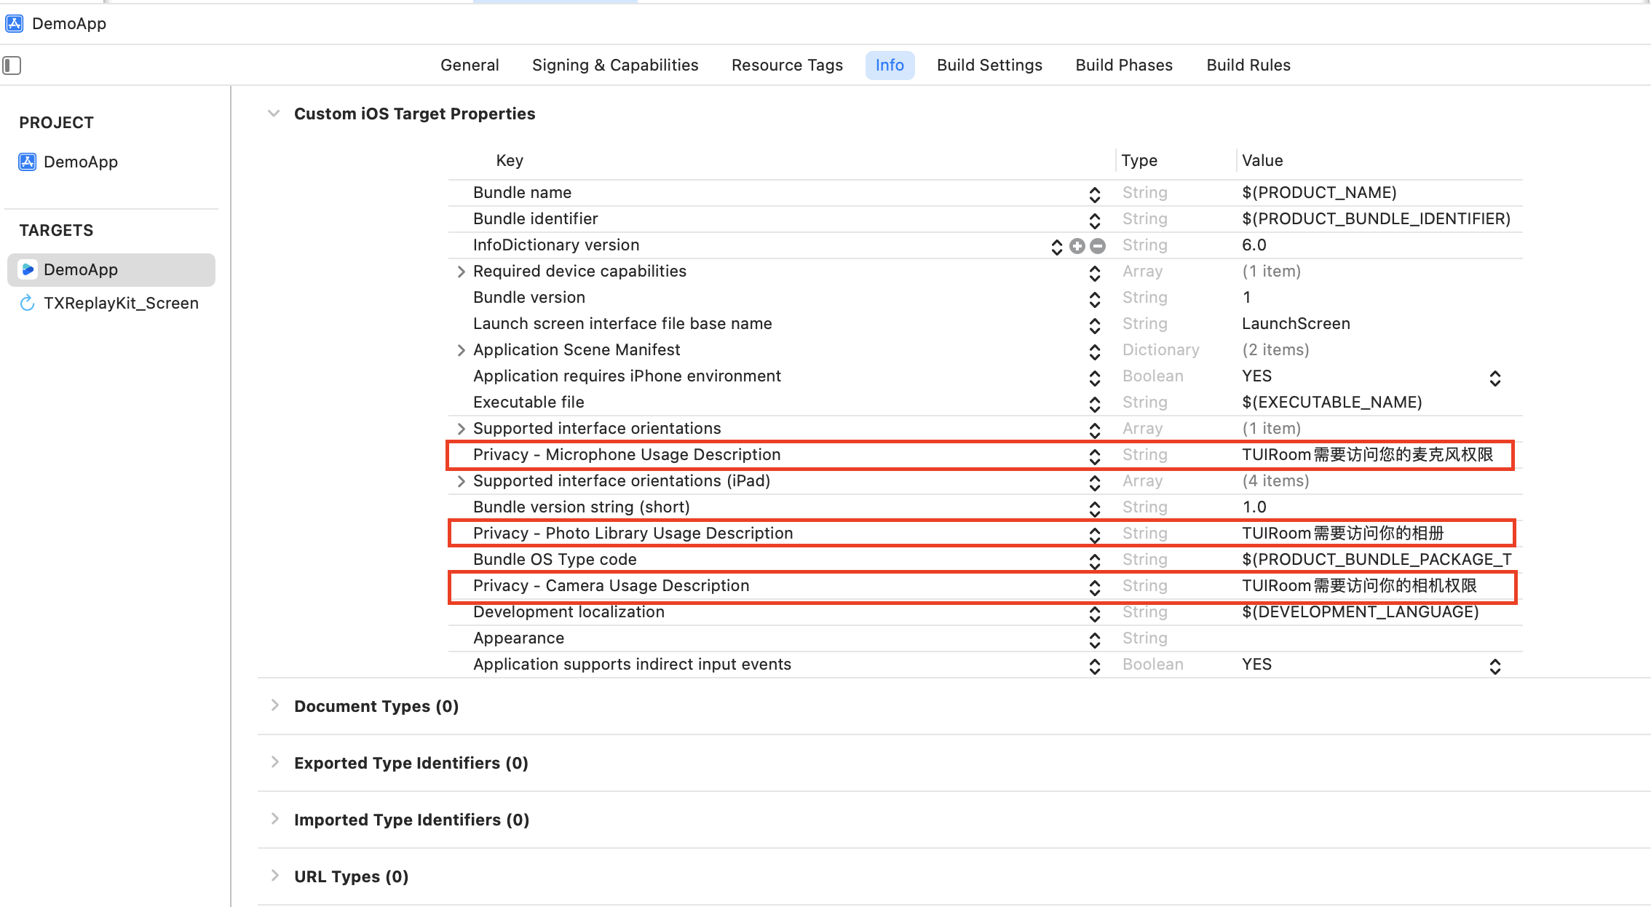Expand Supported interface orientations (iPad)
The width and height of the screenshot is (1651, 907).
[461, 481]
